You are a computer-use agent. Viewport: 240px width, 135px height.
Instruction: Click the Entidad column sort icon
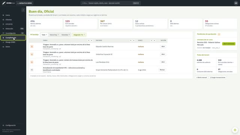pyautogui.click(x=131, y=40)
